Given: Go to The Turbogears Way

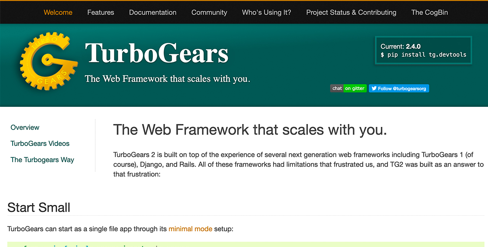Looking at the screenshot, I should pyautogui.click(x=42, y=160).
